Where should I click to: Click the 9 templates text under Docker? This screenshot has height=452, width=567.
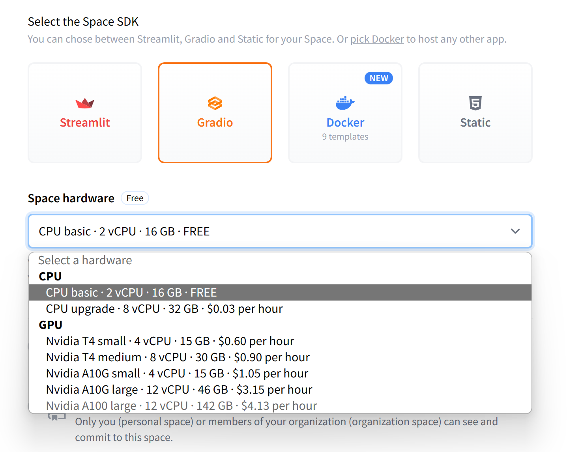pos(345,136)
